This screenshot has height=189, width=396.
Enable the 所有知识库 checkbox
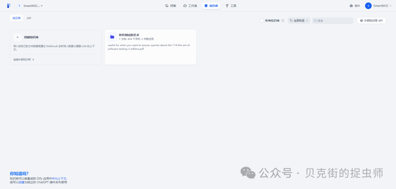(x=262, y=20)
